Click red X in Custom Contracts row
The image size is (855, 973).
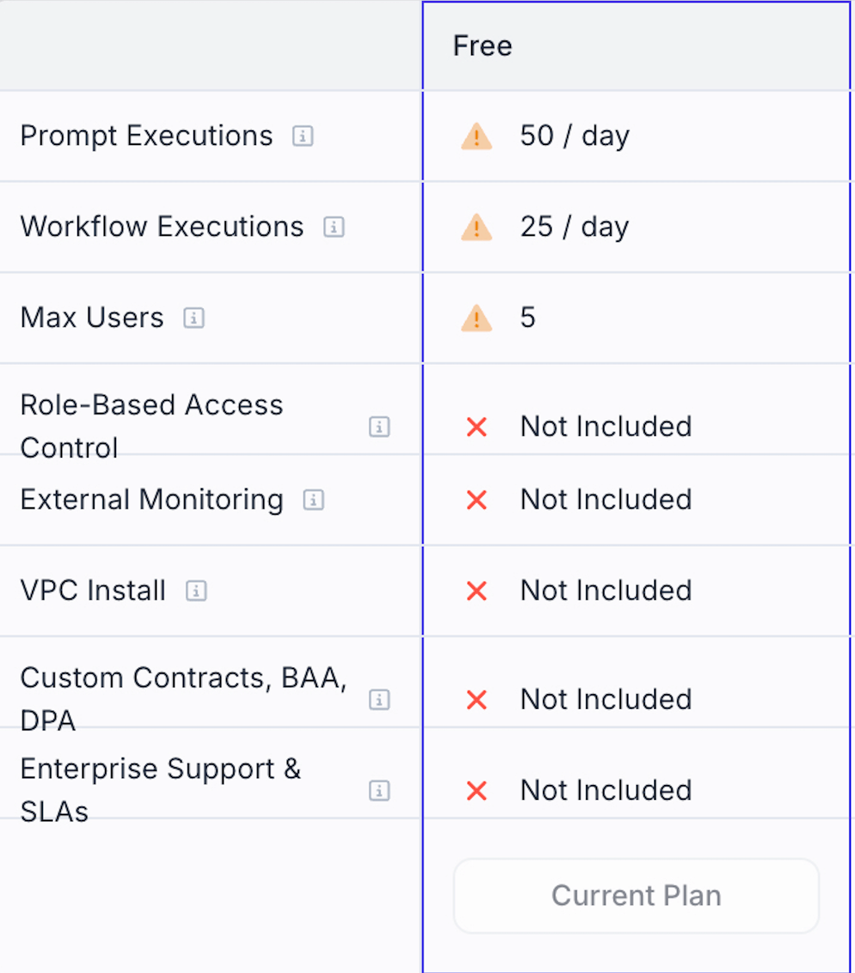click(x=477, y=699)
